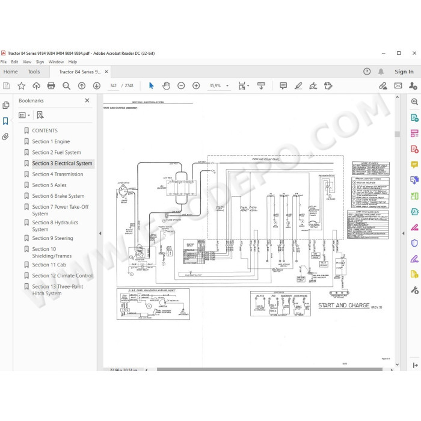This screenshot has height=421, width=421.
Task: Go to next page arrow
Action: (97, 85)
